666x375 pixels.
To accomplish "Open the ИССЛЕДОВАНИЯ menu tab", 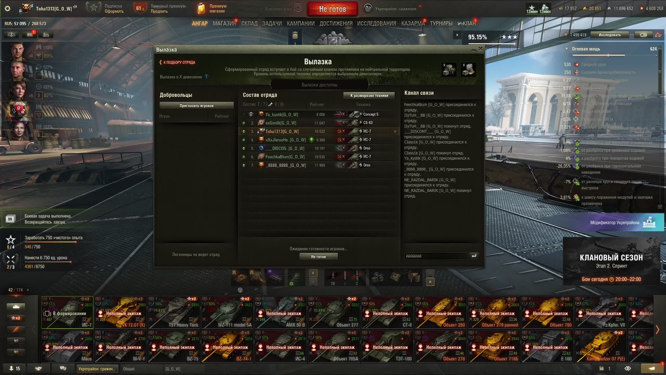I will coord(376,23).
